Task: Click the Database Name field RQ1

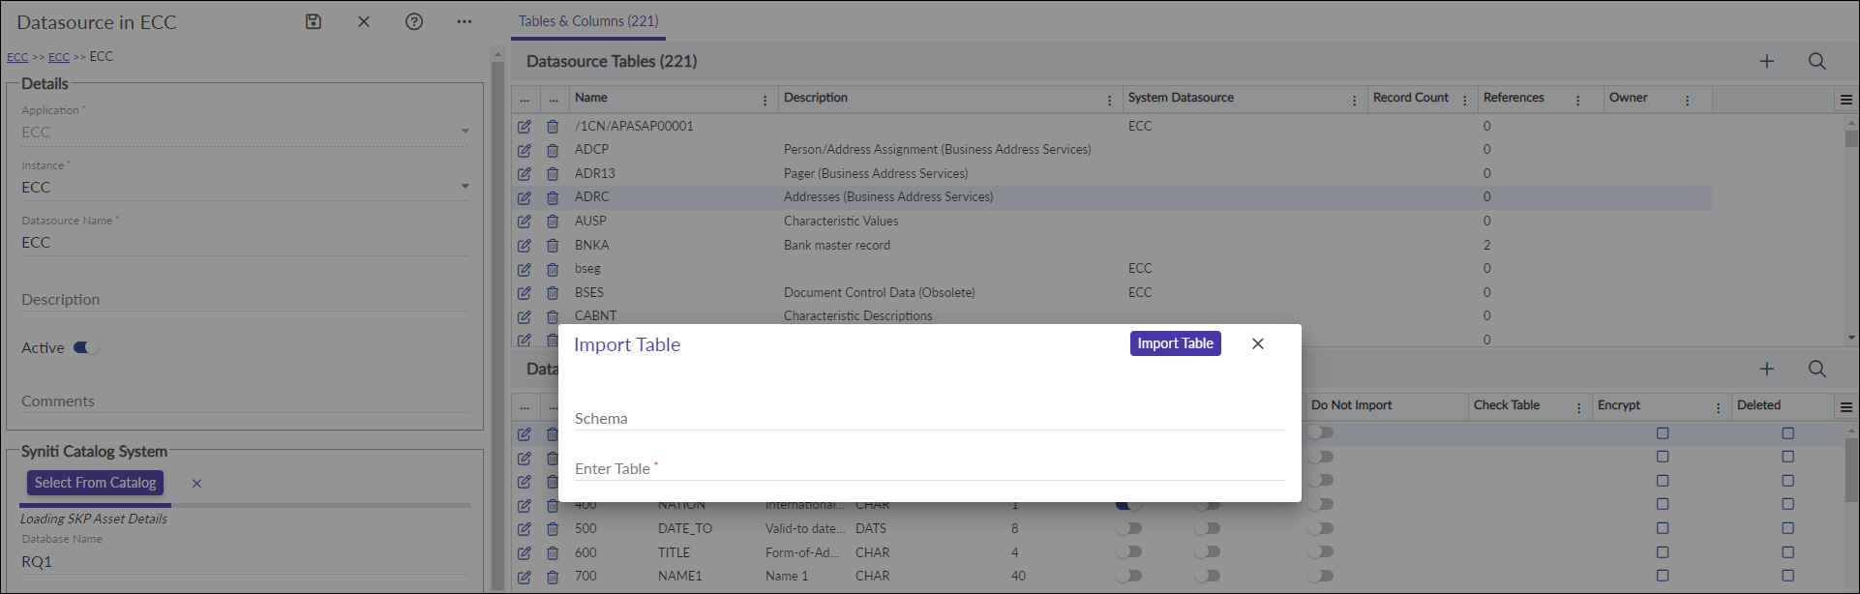Action: pos(245,561)
